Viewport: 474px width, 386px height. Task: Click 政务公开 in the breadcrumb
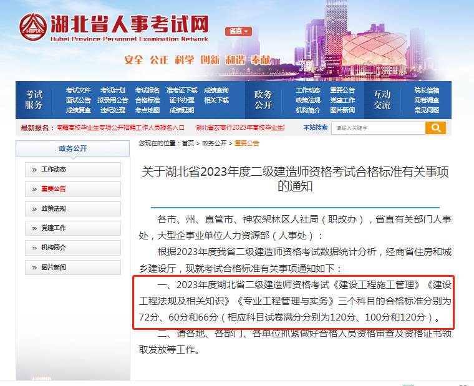[x=214, y=143]
